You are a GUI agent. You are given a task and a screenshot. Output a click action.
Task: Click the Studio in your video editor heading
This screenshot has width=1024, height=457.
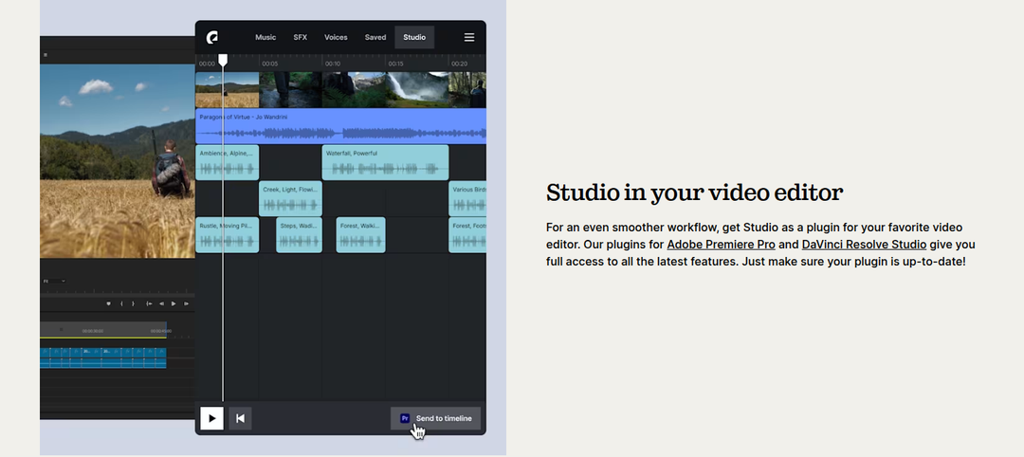[694, 192]
